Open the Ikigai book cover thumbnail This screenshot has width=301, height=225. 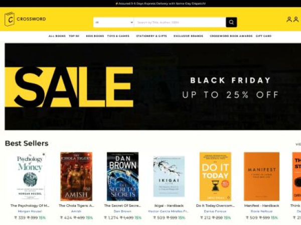(x=169, y=176)
